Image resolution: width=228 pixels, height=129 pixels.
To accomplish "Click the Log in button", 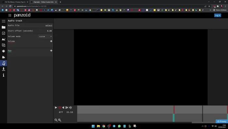I will (218, 15).
